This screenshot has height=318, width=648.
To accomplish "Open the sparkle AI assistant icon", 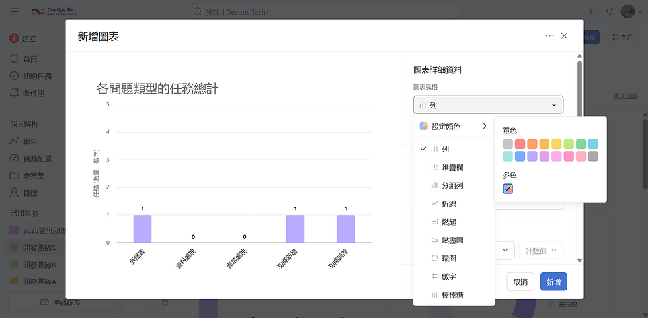I will (x=609, y=12).
